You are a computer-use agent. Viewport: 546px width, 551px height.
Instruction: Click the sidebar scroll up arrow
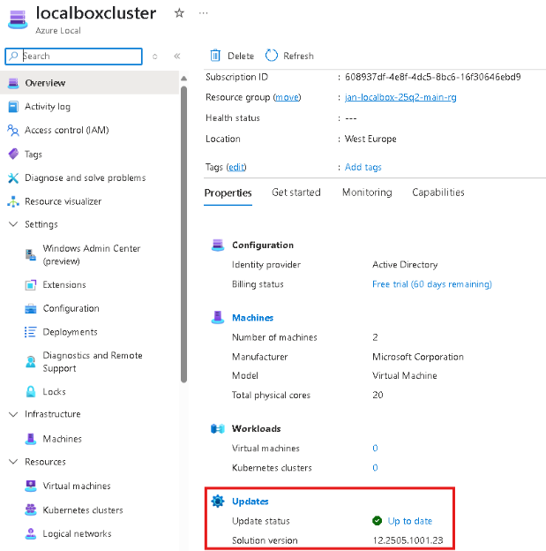[183, 79]
